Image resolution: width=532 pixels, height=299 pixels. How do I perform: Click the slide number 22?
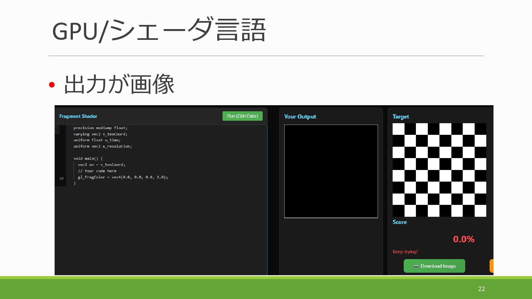coord(481,289)
